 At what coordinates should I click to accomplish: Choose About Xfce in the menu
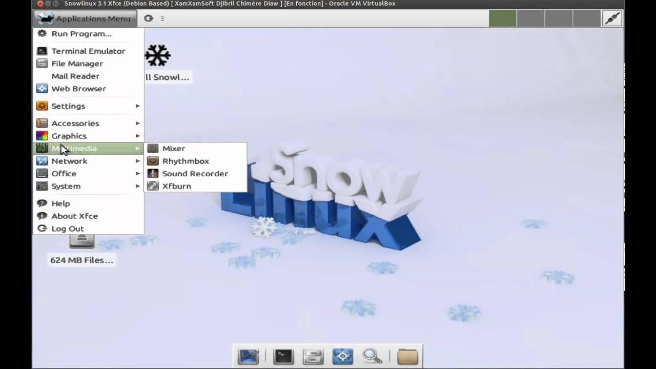(89, 216)
